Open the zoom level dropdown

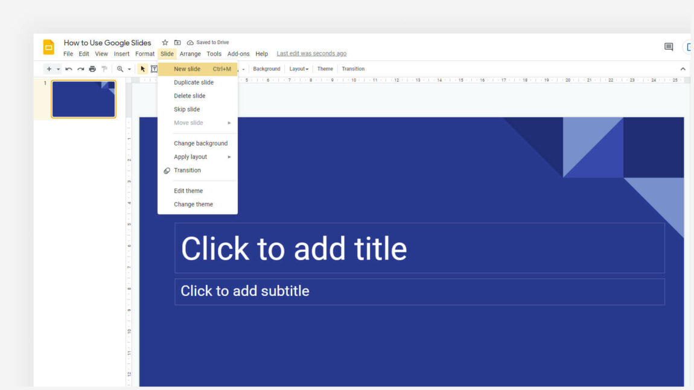[x=129, y=68]
